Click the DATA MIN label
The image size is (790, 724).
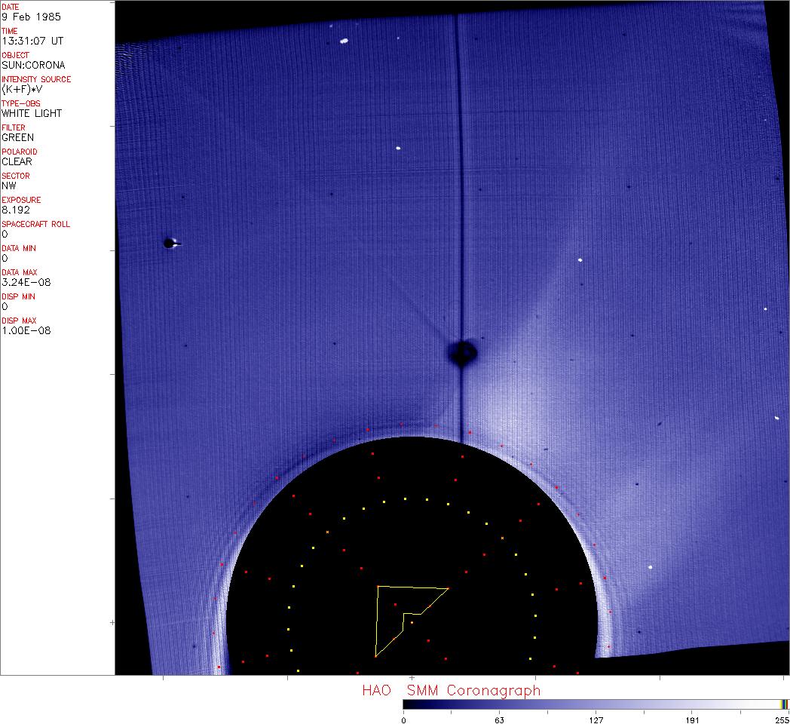19,249
